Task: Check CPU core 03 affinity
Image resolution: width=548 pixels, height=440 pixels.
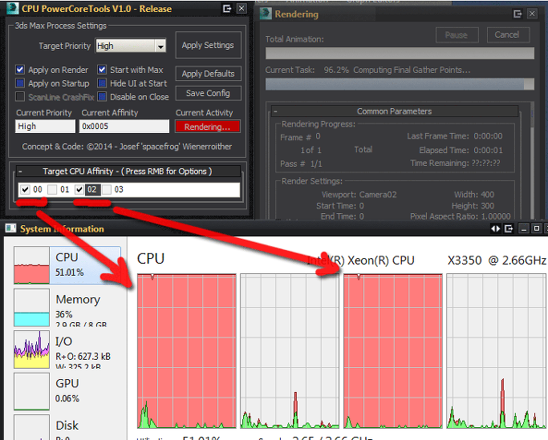Action: point(107,190)
